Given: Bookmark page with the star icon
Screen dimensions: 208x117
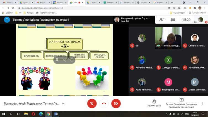Looking at the screenshot, I should pyautogui.click(x=179, y=8).
